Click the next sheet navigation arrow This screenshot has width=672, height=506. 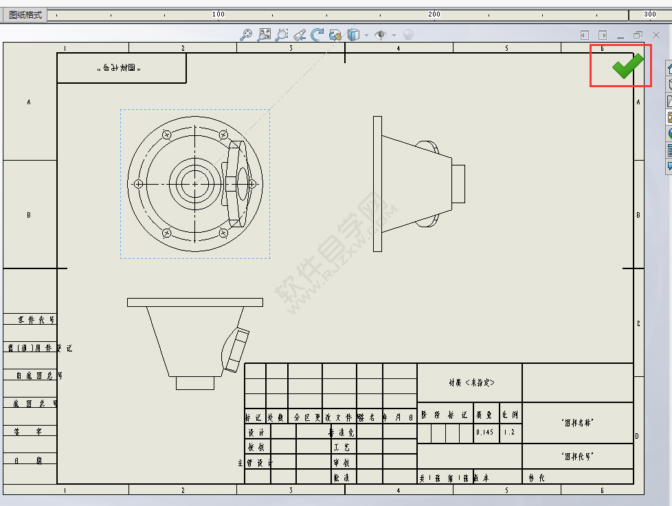pos(603,34)
